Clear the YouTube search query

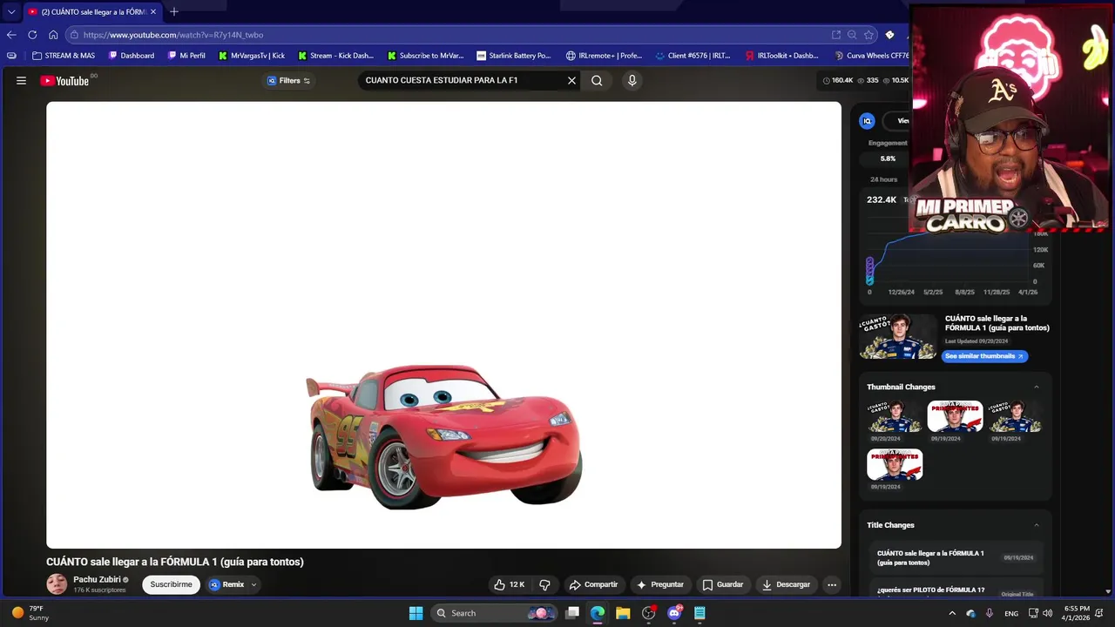[571, 80]
